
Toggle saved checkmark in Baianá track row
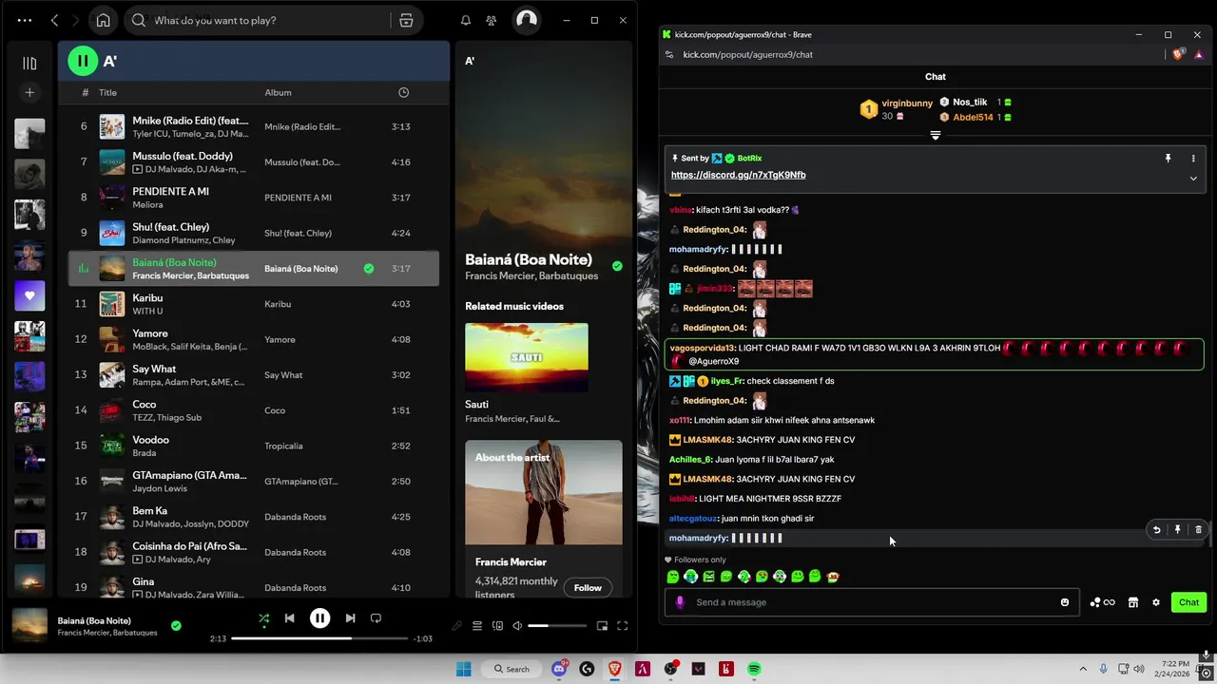point(369,269)
